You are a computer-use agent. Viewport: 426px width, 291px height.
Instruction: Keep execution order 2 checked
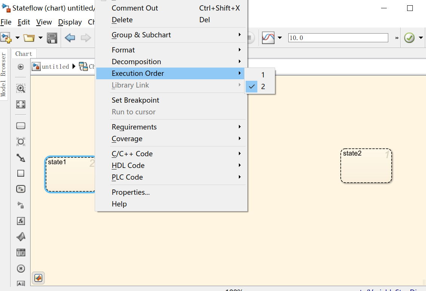[263, 86]
